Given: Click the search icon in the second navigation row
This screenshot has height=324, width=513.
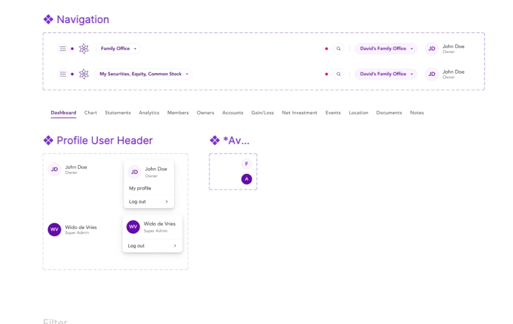Looking at the screenshot, I should 339,74.
